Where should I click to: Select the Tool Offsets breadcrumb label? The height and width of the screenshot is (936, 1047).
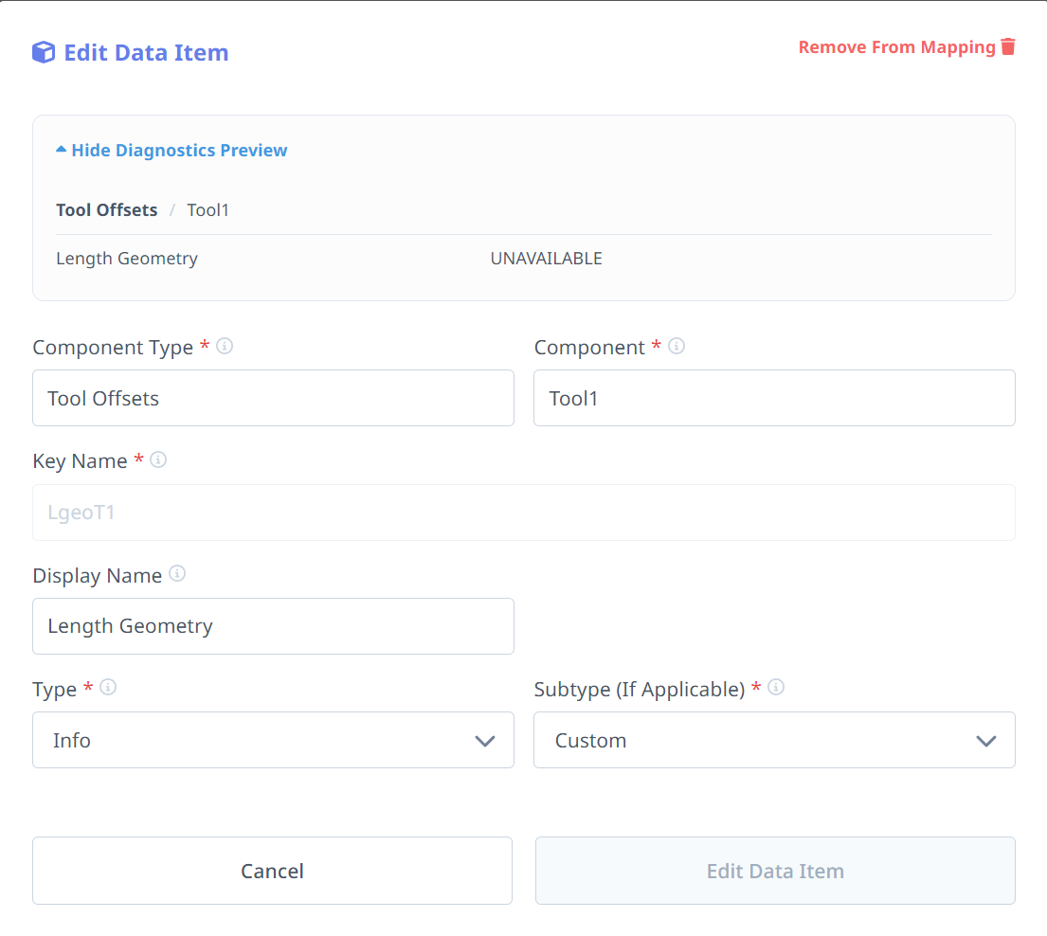tap(106, 209)
